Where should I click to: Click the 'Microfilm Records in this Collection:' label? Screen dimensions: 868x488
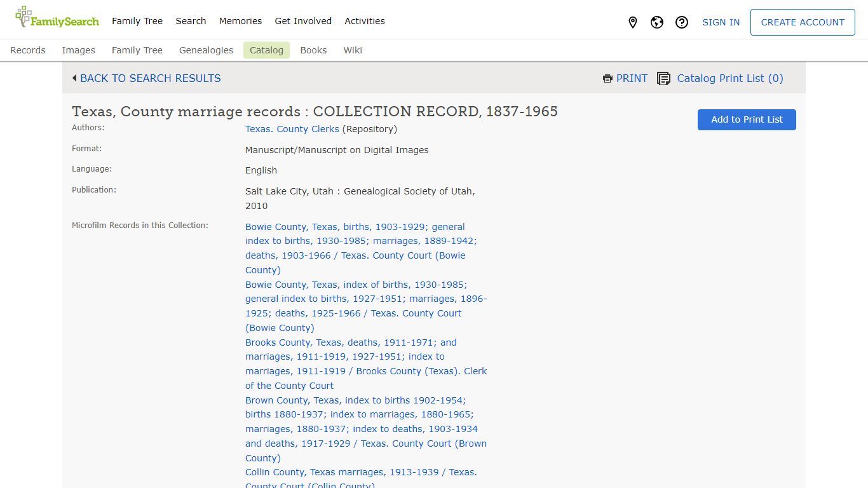coord(140,226)
